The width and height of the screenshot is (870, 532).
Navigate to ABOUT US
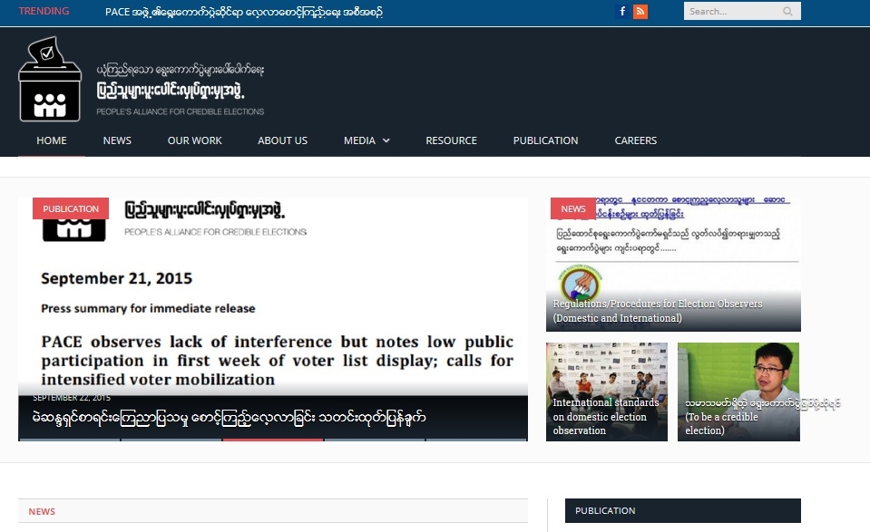(282, 140)
